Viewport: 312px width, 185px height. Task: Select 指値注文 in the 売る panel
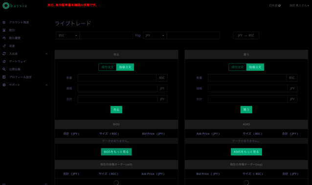(x=125, y=67)
